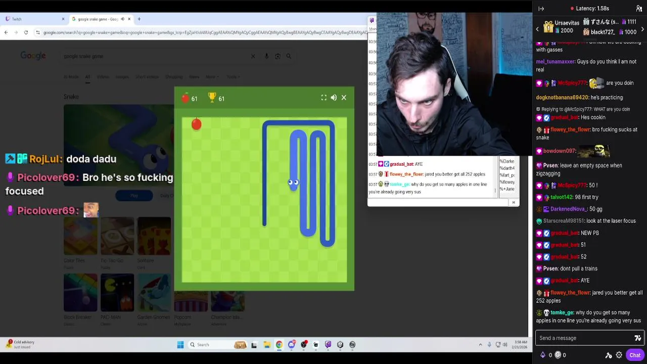Close the Twitch browser tab

tap(63, 19)
